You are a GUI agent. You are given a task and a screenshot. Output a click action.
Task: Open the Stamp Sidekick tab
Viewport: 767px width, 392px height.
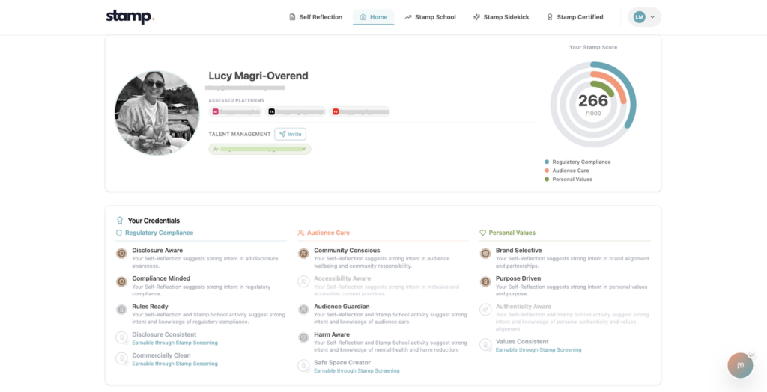501,17
